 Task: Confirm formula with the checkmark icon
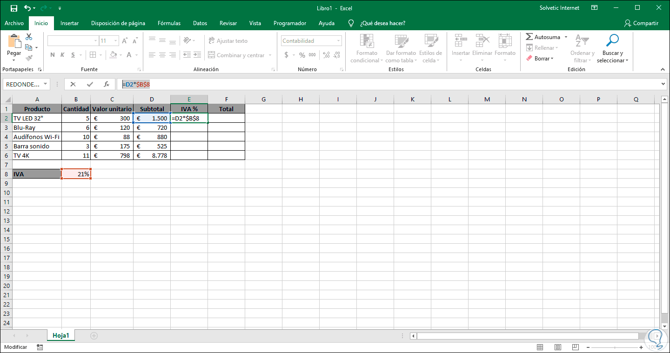click(x=90, y=84)
